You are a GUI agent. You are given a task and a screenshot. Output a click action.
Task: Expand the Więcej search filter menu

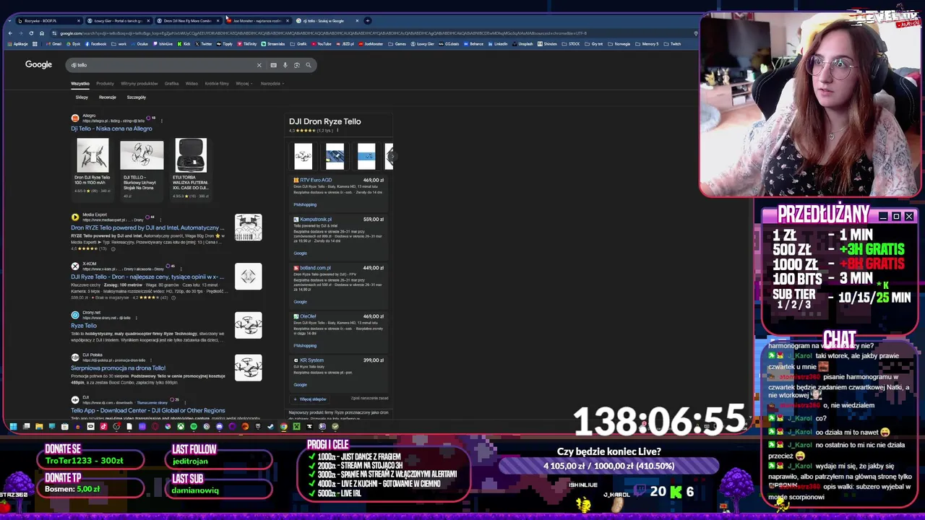point(244,84)
